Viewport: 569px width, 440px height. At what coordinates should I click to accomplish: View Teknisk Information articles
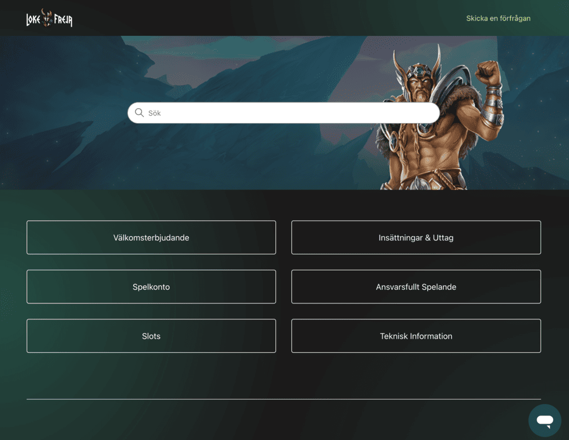tap(416, 336)
